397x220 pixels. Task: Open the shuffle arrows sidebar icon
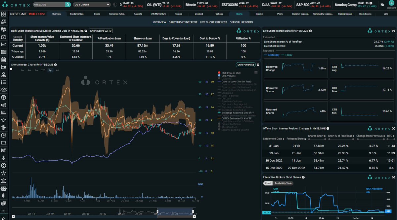coord(4,210)
